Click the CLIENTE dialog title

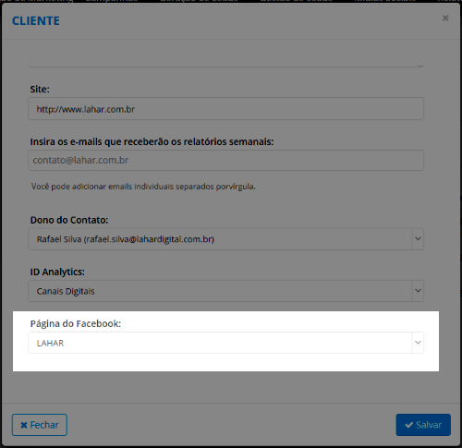[x=36, y=21]
